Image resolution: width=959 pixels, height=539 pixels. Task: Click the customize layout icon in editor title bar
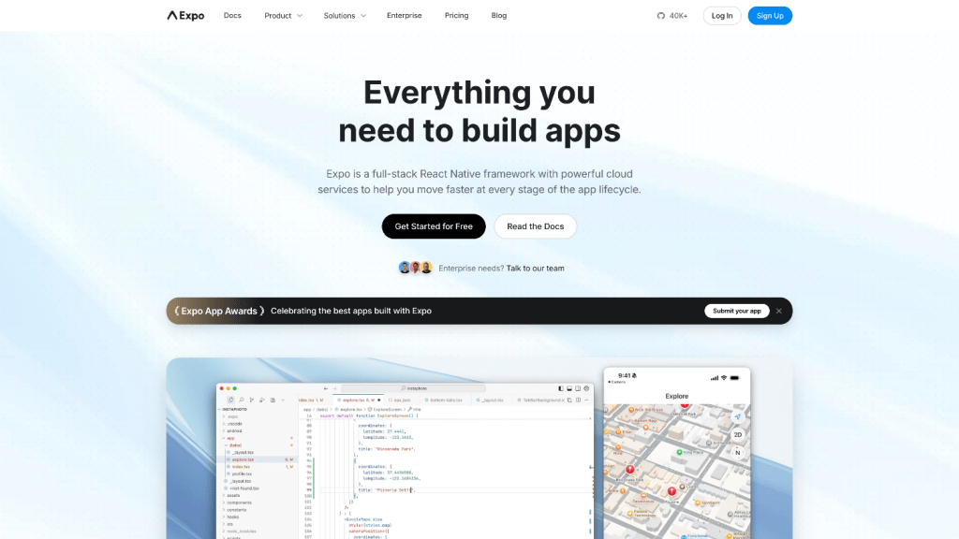click(586, 388)
